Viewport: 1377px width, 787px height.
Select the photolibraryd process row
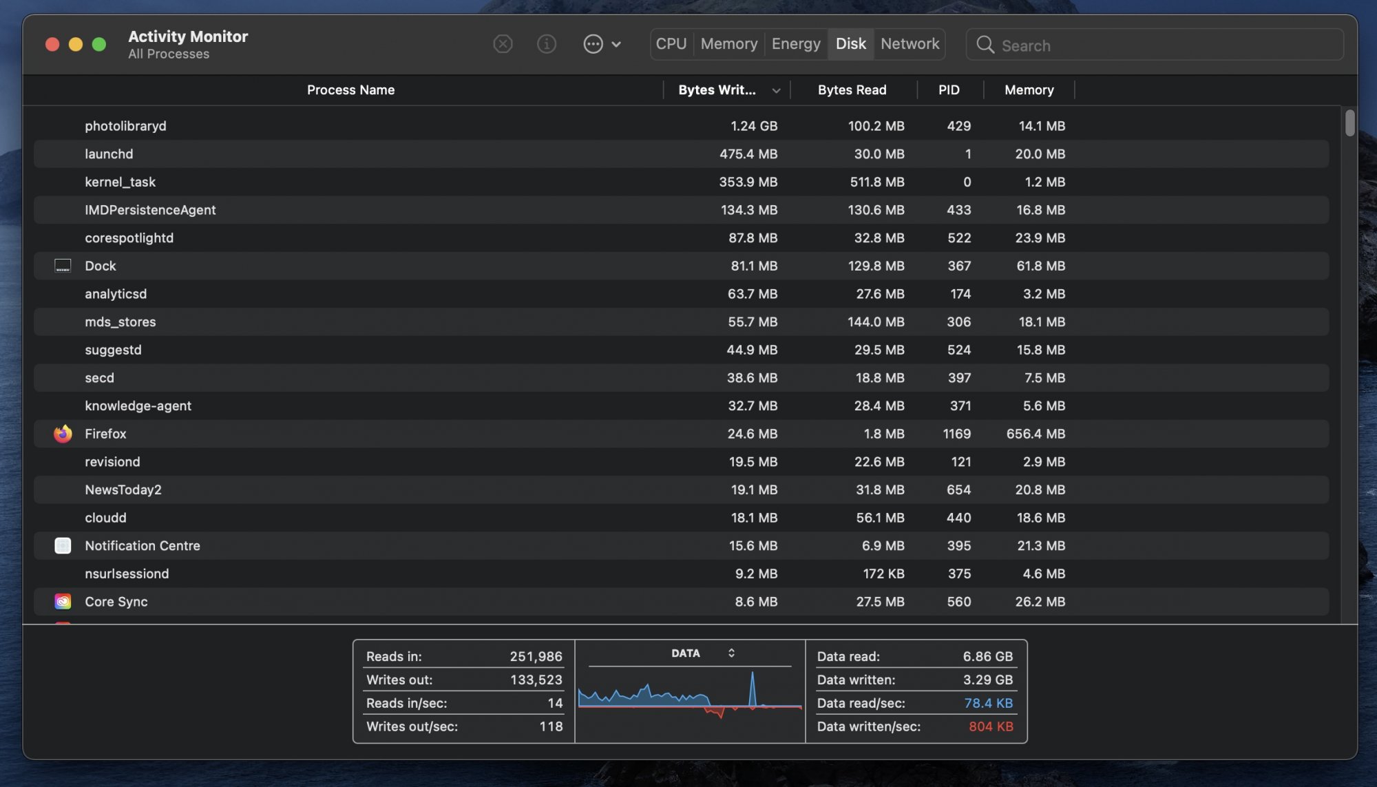413,126
